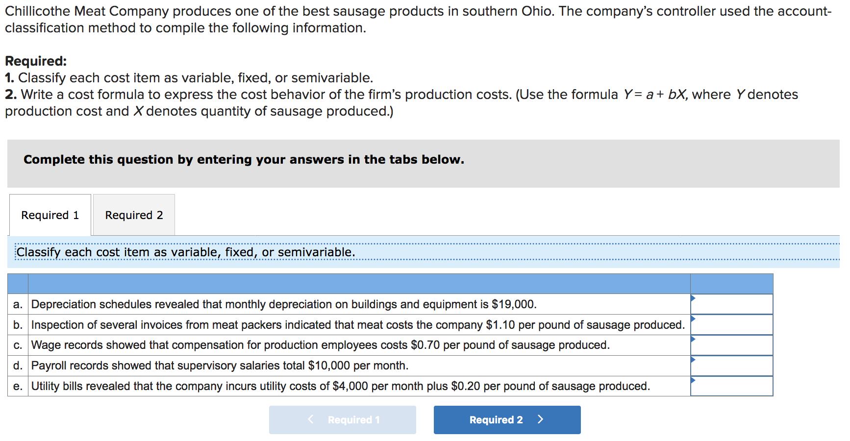The width and height of the screenshot is (850, 441).
Task: Click the blue triangle marker in row c answer cell
Action: (693, 339)
